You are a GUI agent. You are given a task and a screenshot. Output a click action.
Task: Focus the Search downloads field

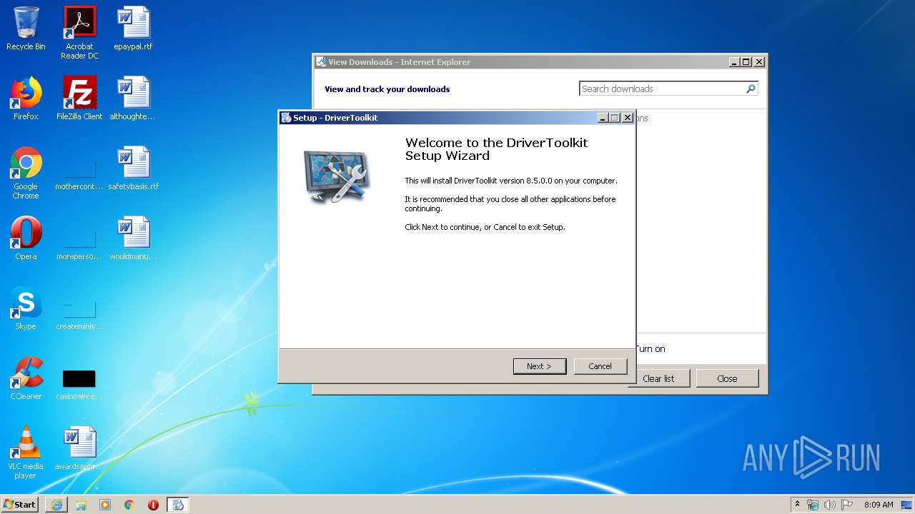(x=661, y=89)
